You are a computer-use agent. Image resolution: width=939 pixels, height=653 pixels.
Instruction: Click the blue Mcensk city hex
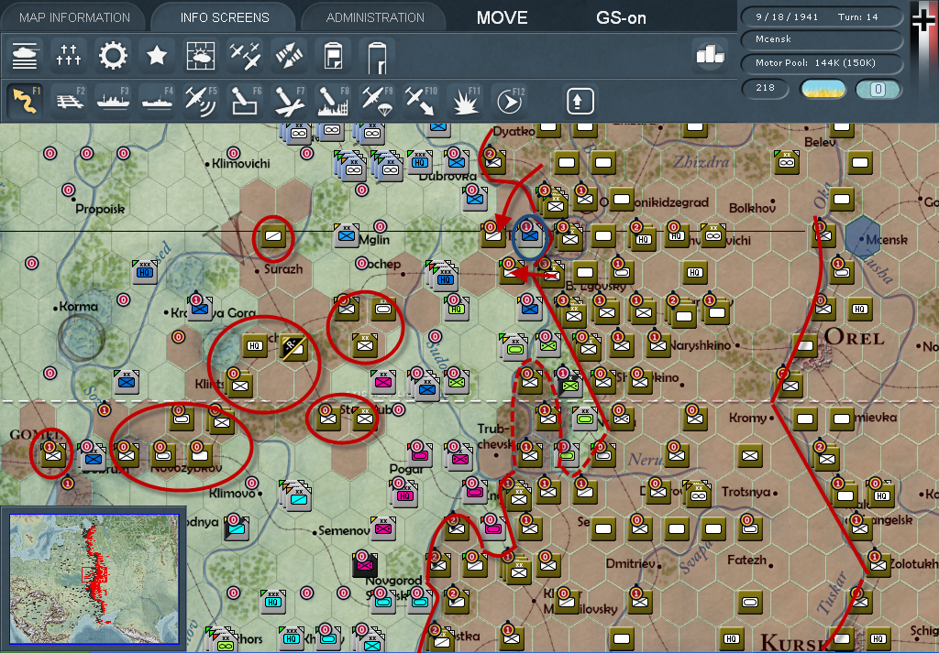pyautogui.click(x=864, y=237)
